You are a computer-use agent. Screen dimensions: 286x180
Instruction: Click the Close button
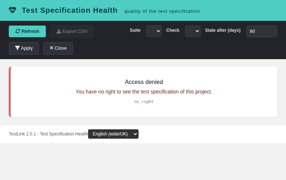[x=58, y=48]
